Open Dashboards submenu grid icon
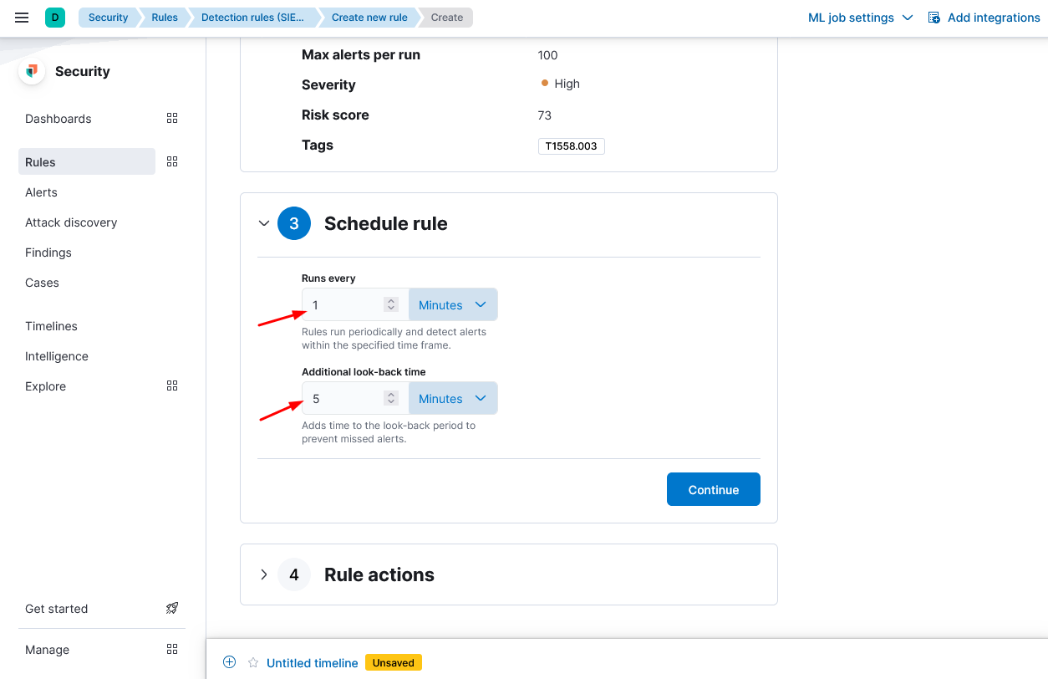The image size is (1048, 679). tap(172, 119)
